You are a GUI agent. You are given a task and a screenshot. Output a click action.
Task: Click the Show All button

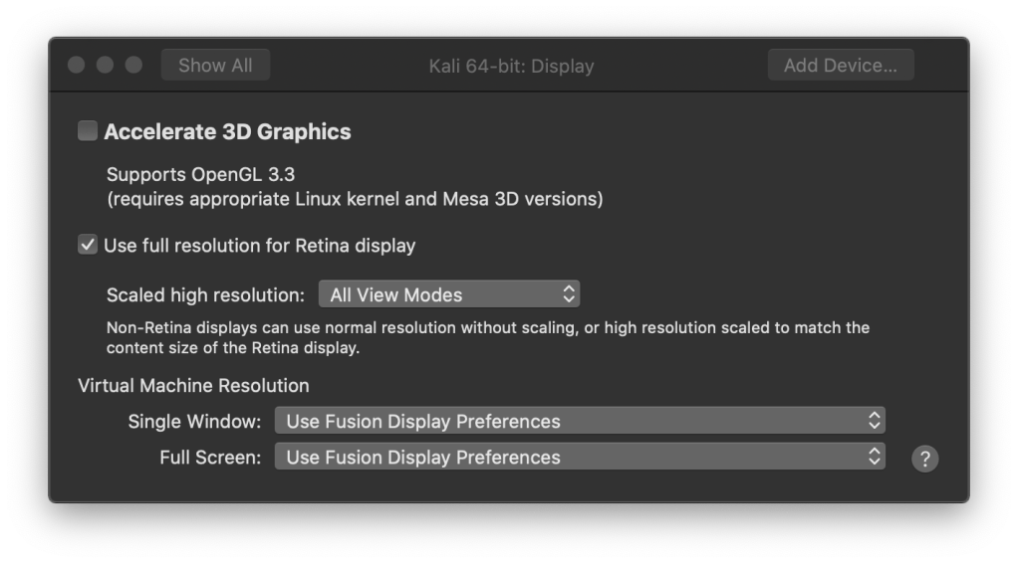point(215,66)
